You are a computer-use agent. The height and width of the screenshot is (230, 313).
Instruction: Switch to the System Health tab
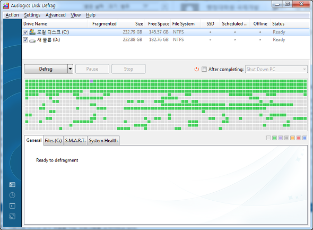tap(103, 141)
